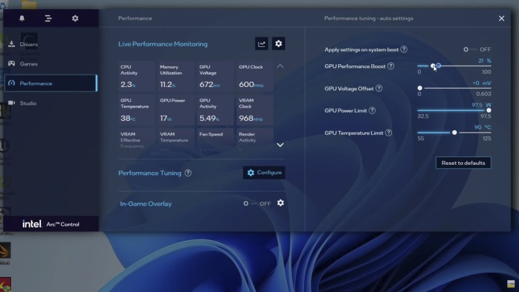This screenshot has width=519, height=292.
Task: Open the notifications bell
Action: (x=22, y=18)
